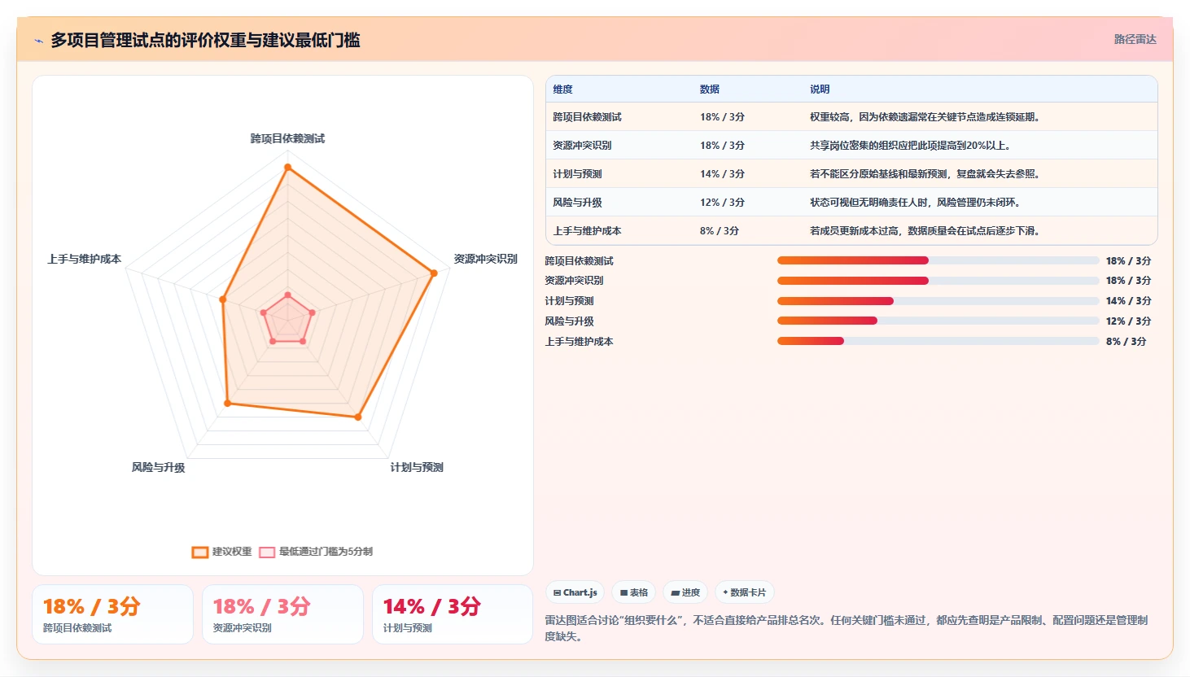Click orange radar data point on 风险与升级 axis
This screenshot has width=1190, height=677.
[x=228, y=404]
